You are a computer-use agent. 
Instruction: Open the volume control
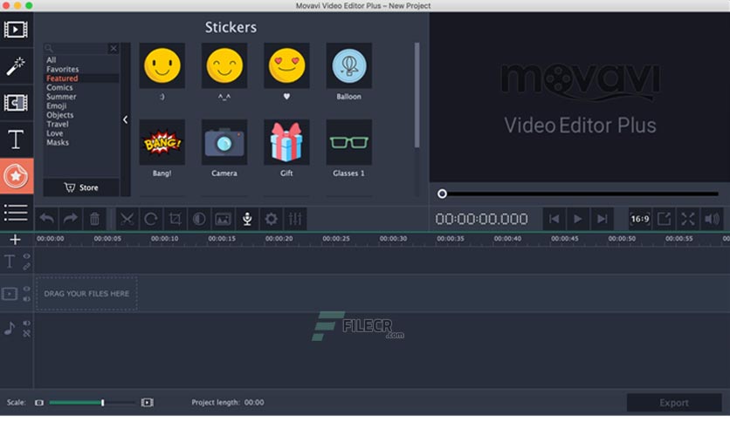click(x=712, y=219)
